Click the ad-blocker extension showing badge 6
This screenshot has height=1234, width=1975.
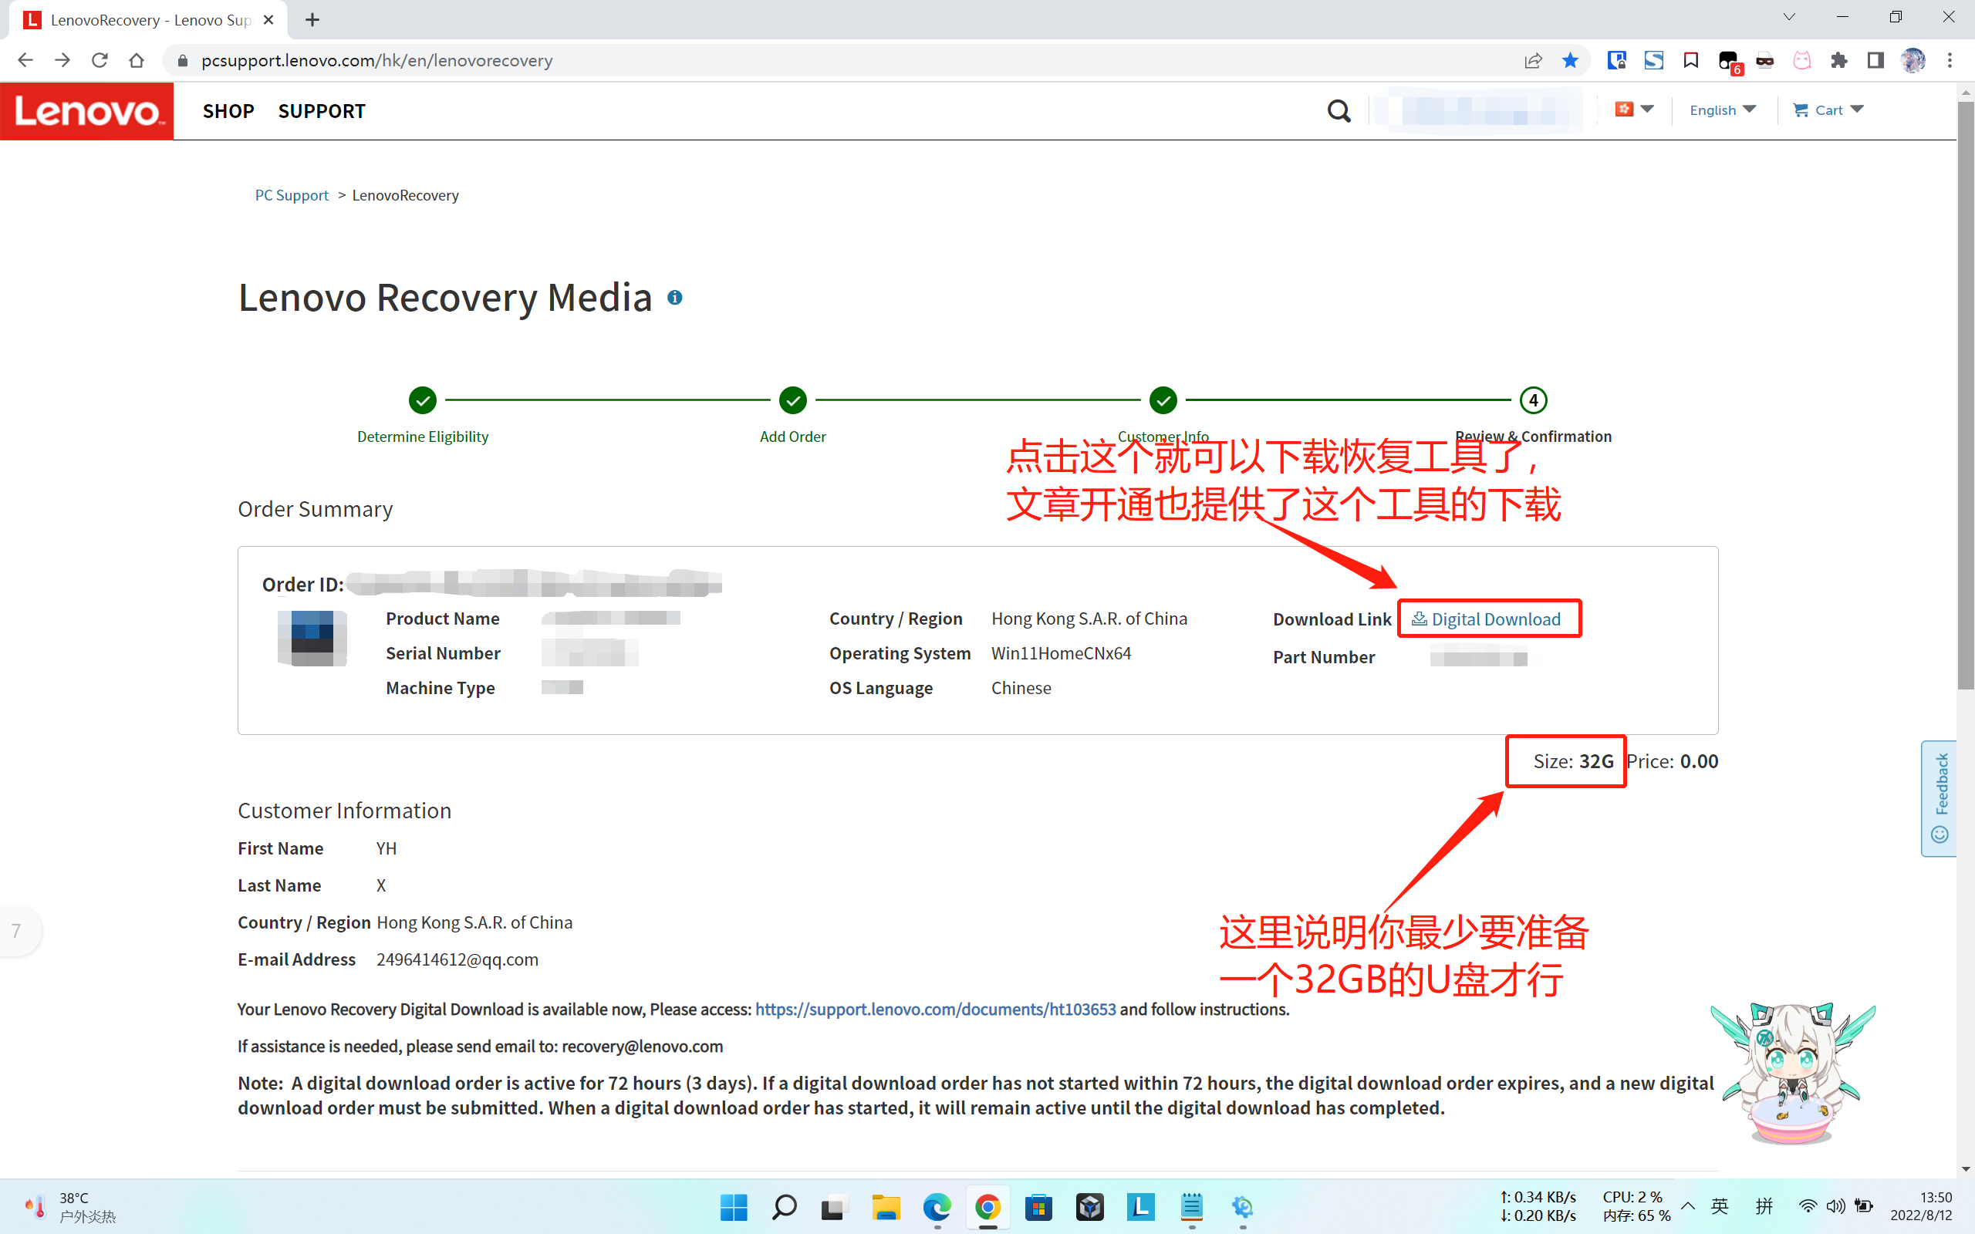pos(1727,59)
